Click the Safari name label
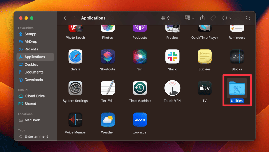The height and width of the screenshot is (152, 269). tap(75, 69)
